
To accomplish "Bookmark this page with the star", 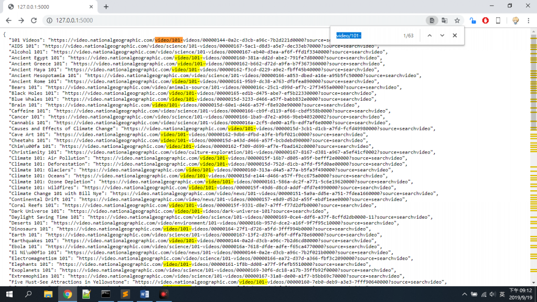I will (x=457, y=20).
